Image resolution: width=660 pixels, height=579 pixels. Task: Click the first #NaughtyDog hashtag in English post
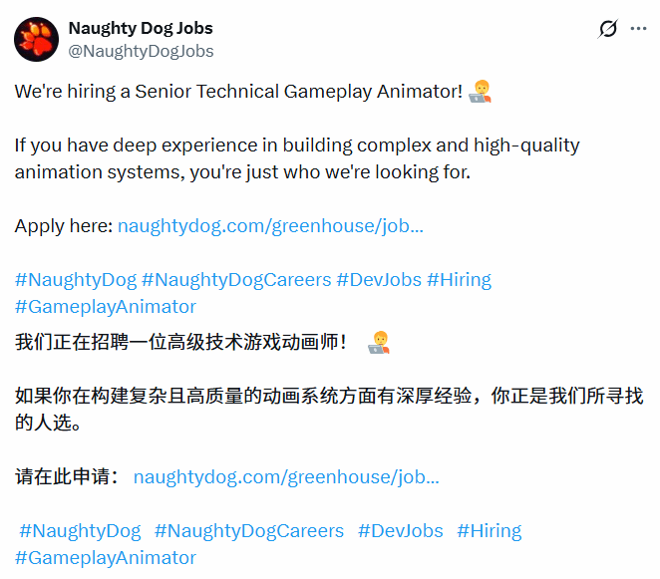click(x=75, y=280)
